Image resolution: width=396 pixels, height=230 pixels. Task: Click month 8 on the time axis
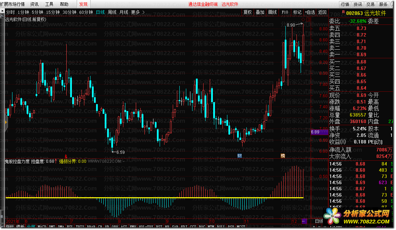pyautogui.click(x=120, y=221)
